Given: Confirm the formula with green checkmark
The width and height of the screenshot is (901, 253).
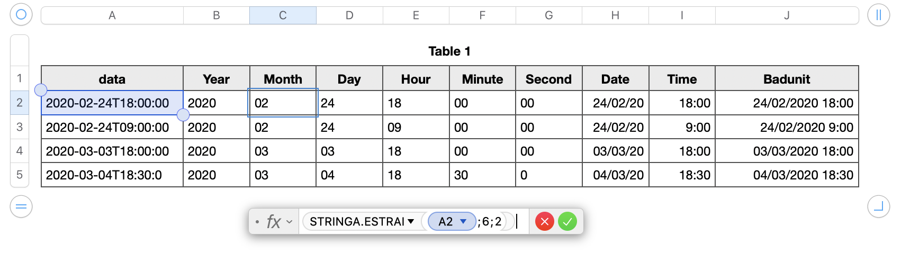Looking at the screenshot, I should (567, 221).
